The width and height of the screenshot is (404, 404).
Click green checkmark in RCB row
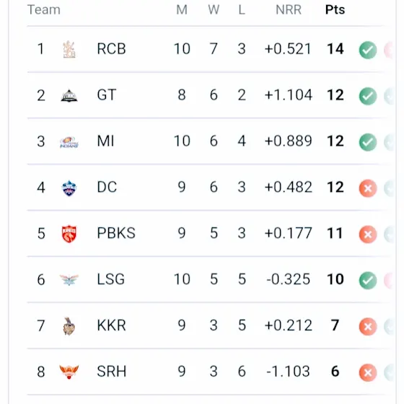click(368, 50)
